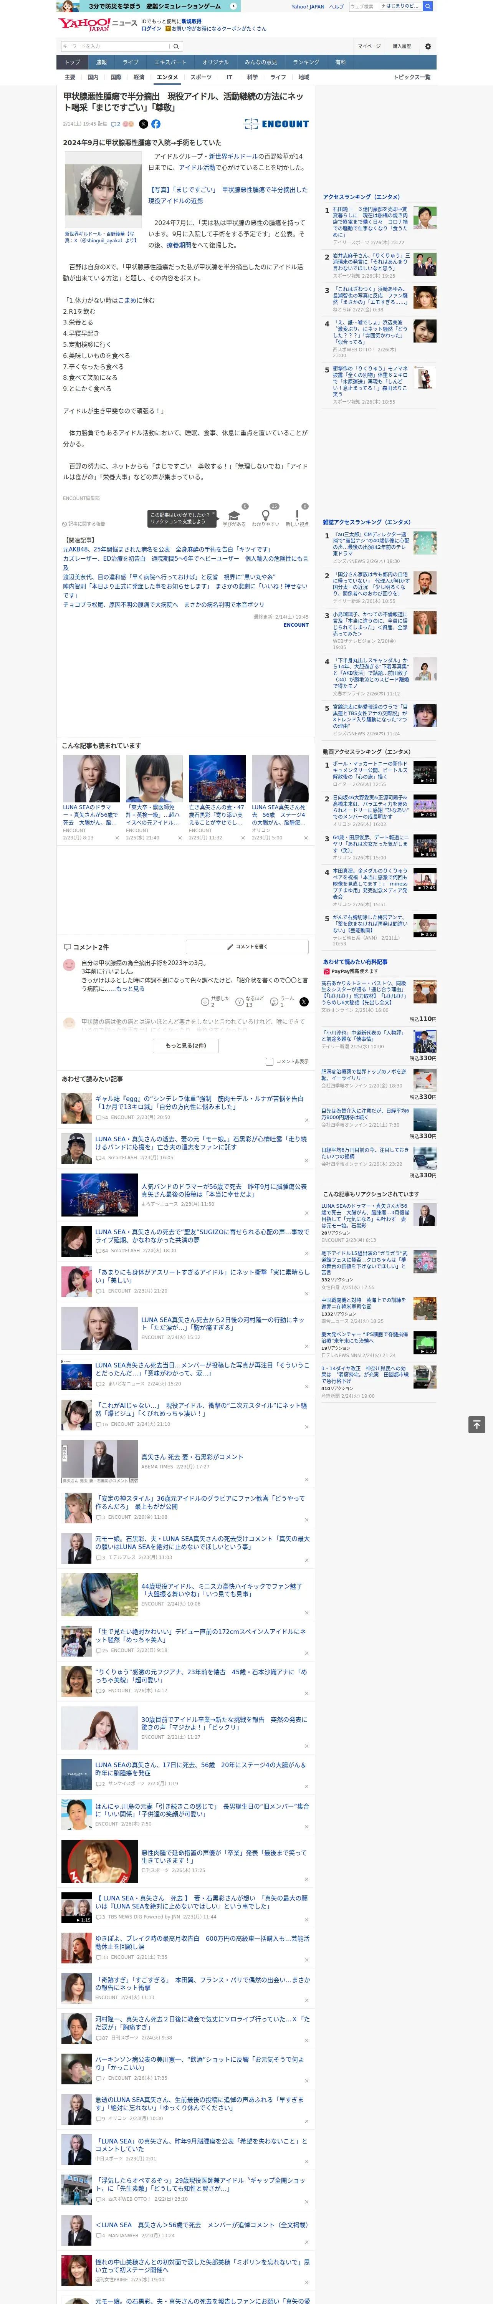Image resolution: width=493 pixels, height=2304 pixels.
Task: Click the Yahoo! JAPAN news logo
Action: pos(98,24)
